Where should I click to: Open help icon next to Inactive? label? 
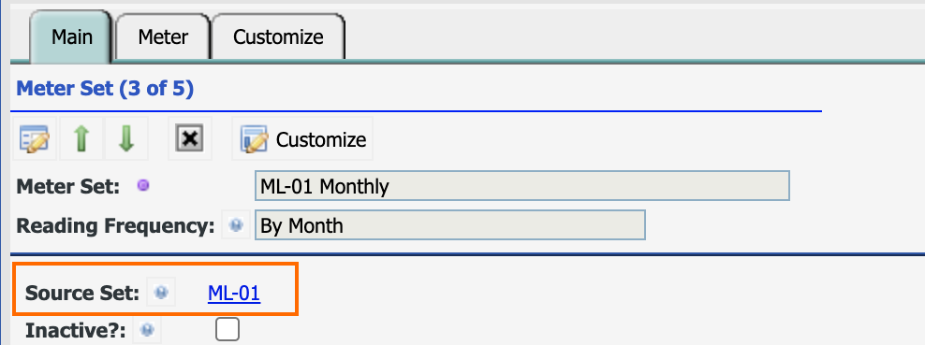(x=148, y=330)
